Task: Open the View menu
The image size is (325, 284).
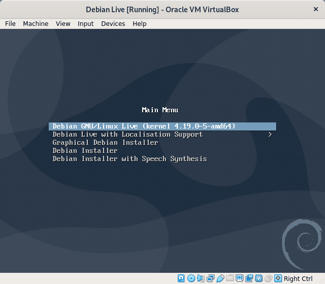Action: pos(63,24)
